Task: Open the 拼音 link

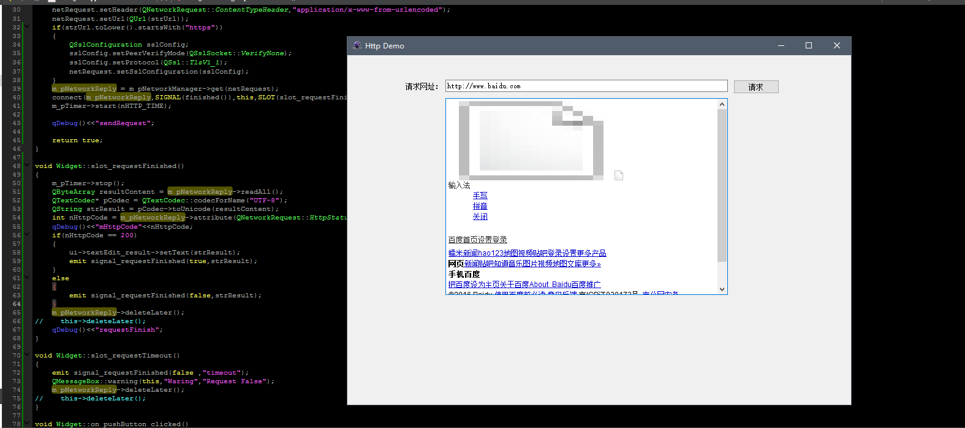Action: [x=480, y=206]
